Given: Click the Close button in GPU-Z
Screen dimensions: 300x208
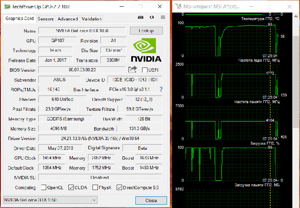Looking at the screenshot, I should [151, 200].
